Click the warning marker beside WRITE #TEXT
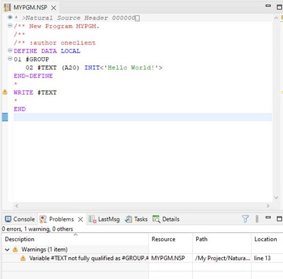The image size is (283, 279). pos(5,92)
